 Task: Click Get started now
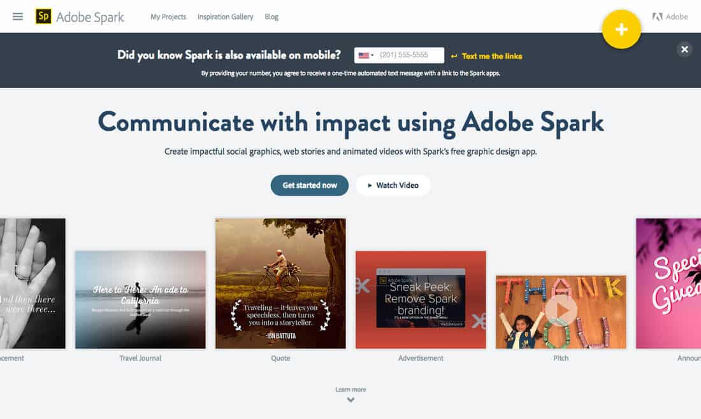point(309,185)
